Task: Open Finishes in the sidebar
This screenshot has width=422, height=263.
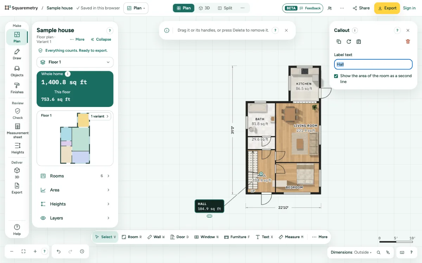Action: [x=17, y=88]
